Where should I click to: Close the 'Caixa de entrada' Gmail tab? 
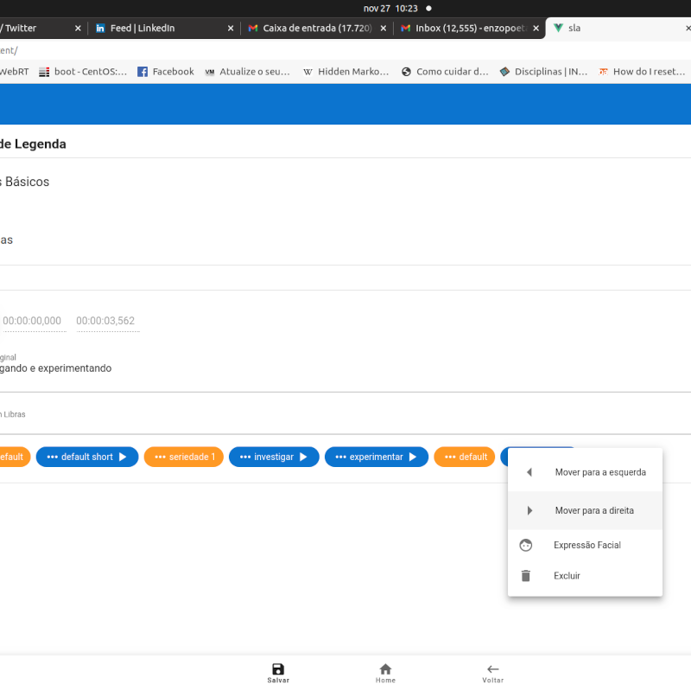[383, 28]
